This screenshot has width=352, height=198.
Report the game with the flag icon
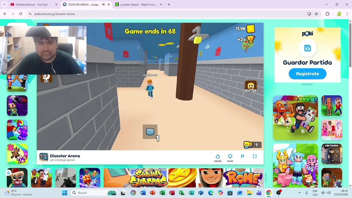(242, 156)
